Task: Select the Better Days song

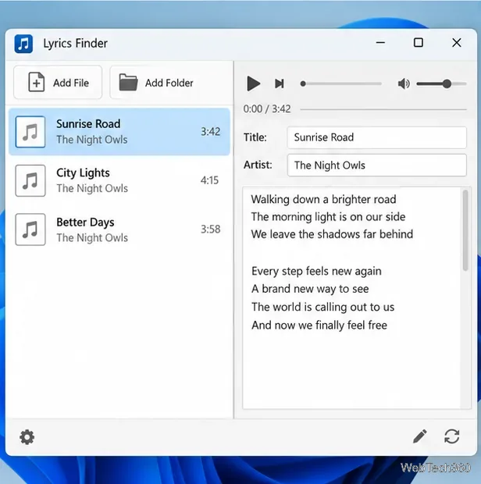Action: click(x=119, y=230)
